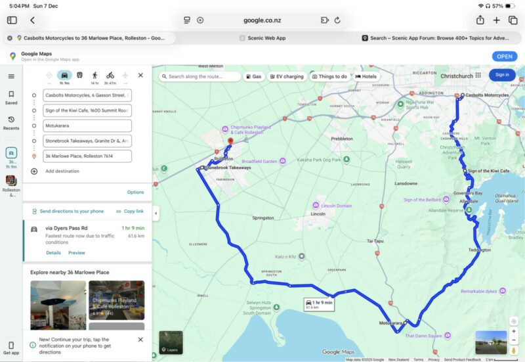Open the Google apps grid icon
This screenshot has width=525, height=362.
pos(478,75)
